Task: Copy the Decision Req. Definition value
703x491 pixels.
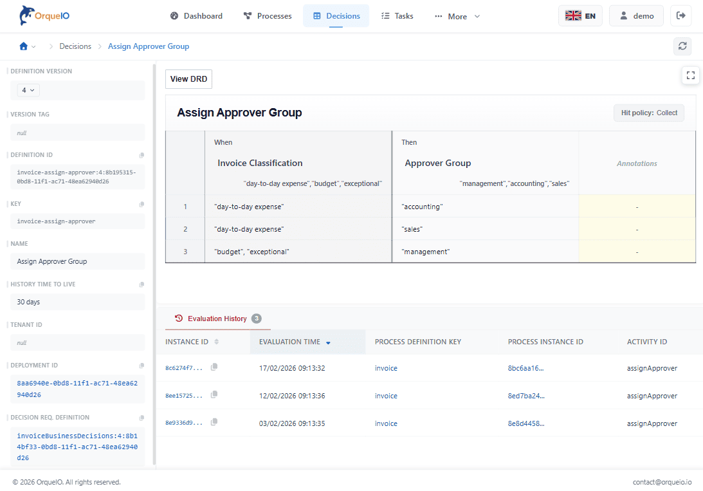Action: coord(142,418)
